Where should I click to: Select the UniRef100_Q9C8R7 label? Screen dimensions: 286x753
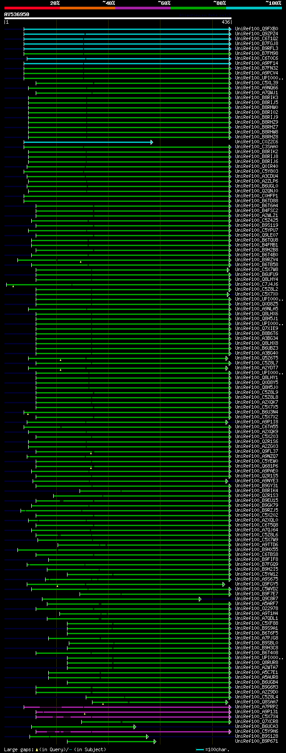[257, 599]
